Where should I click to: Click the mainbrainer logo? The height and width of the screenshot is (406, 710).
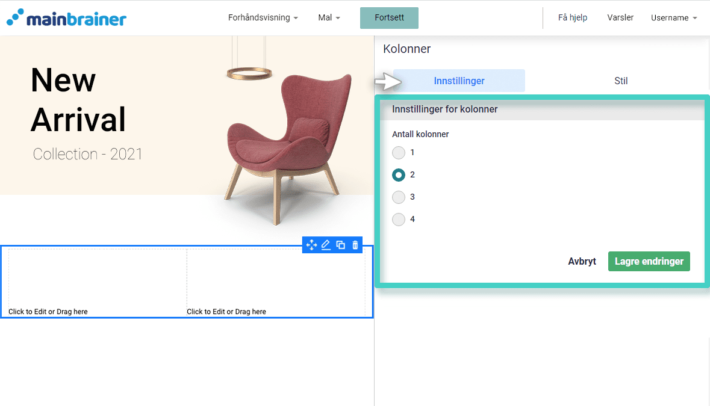tap(66, 17)
